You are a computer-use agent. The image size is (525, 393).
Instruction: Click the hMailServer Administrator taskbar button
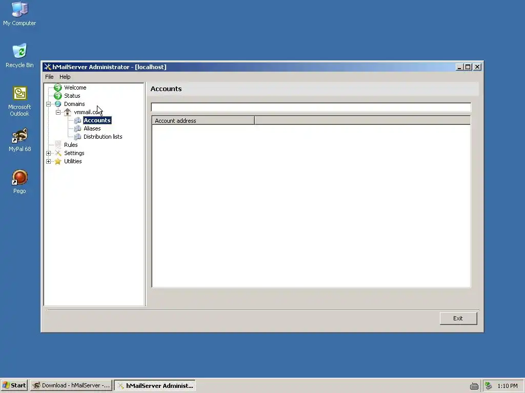[155, 385]
